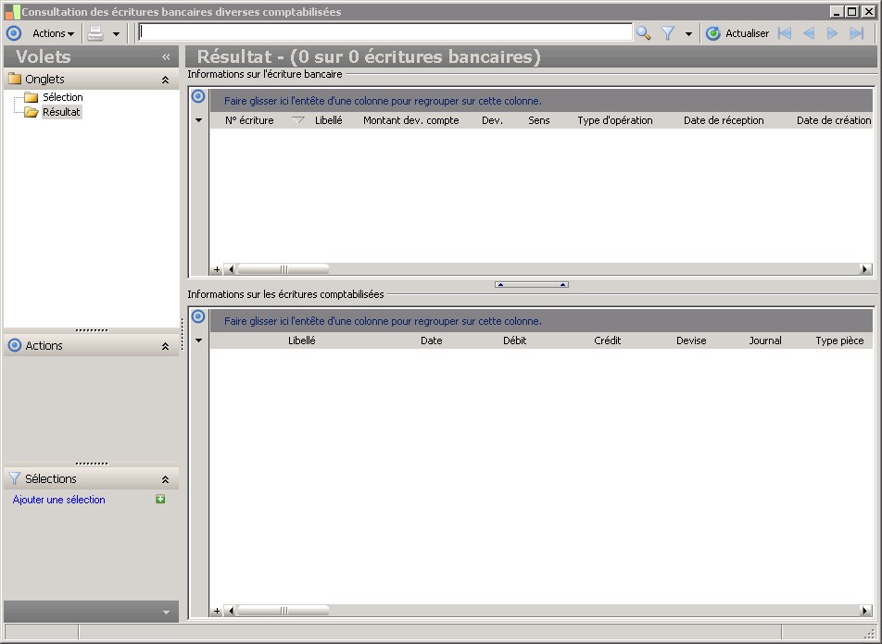This screenshot has height=644, width=882.
Task: Open the filter dropdown arrow
Action: point(688,33)
